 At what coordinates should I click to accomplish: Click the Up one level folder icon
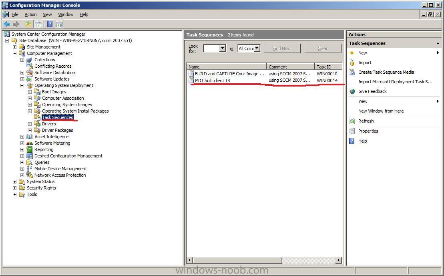click(28, 24)
